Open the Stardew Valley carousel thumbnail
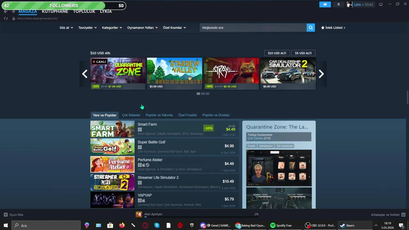Viewport: 409px width, 230px height. tap(174, 73)
